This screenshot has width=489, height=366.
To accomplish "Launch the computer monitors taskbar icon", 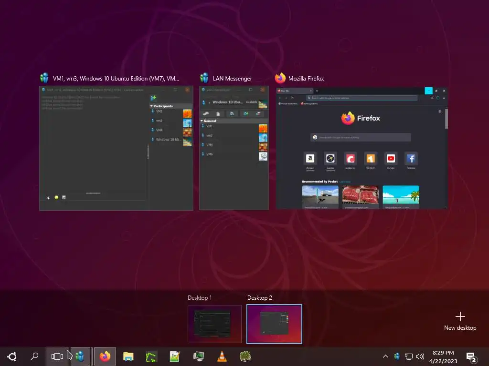I will pos(198,356).
